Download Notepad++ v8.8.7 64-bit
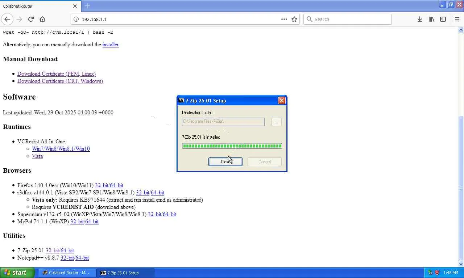The width and height of the screenshot is (464, 278). pos(82,258)
